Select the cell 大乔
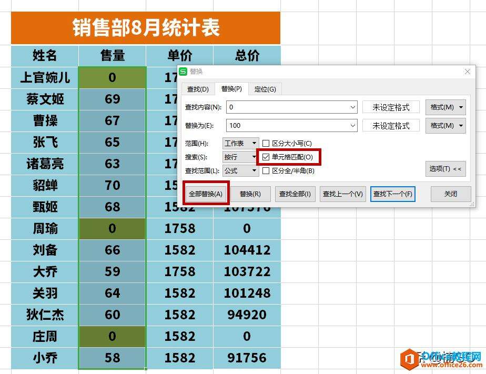 pos(45,271)
